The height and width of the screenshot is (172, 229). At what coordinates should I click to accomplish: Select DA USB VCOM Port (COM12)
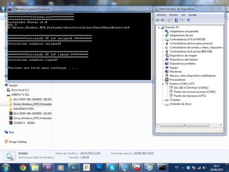click(191, 88)
